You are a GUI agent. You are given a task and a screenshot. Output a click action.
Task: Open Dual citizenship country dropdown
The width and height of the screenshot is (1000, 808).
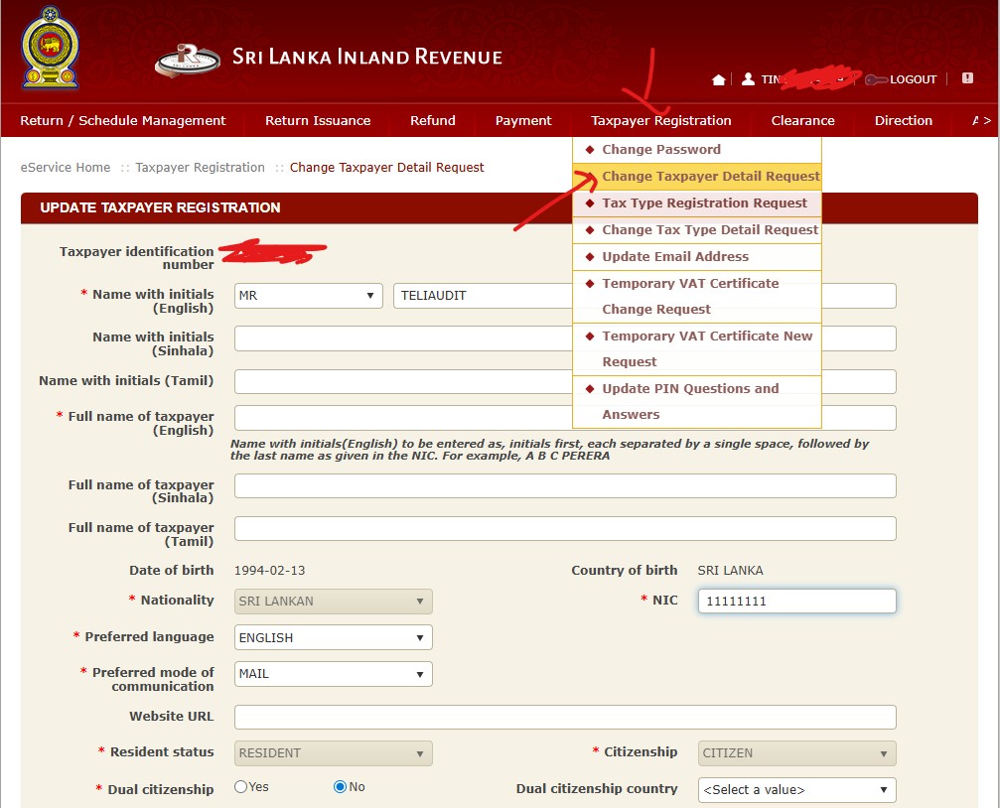tap(796, 790)
